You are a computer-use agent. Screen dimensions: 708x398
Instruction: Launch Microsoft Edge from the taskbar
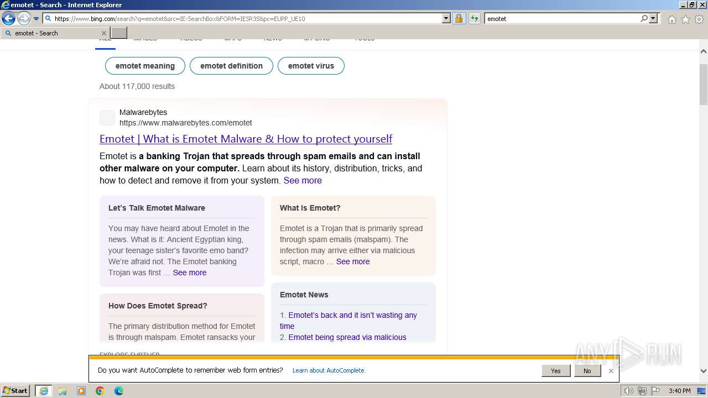coord(119,391)
